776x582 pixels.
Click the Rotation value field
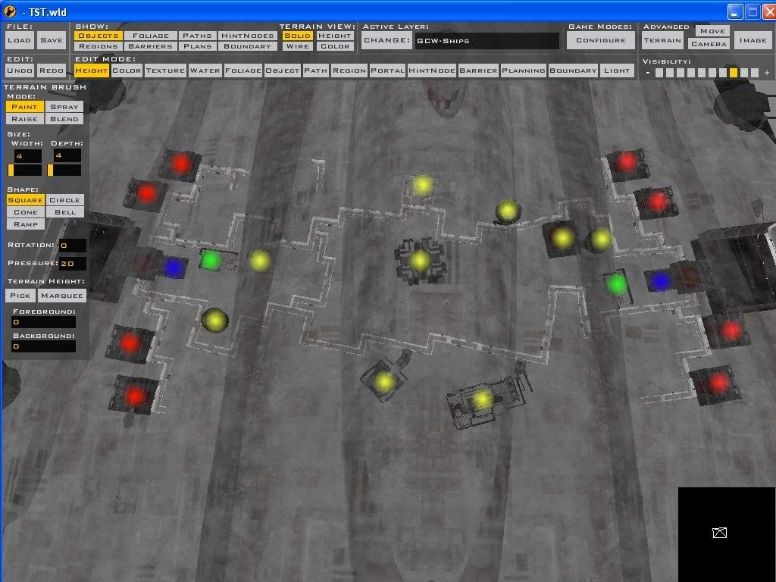pyautogui.click(x=73, y=246)
